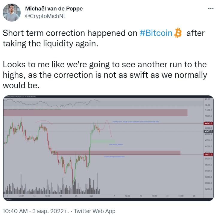Click the RSI indicator line at chart top
This screenshot has height=216, width=217.
(x=51, y=103)
